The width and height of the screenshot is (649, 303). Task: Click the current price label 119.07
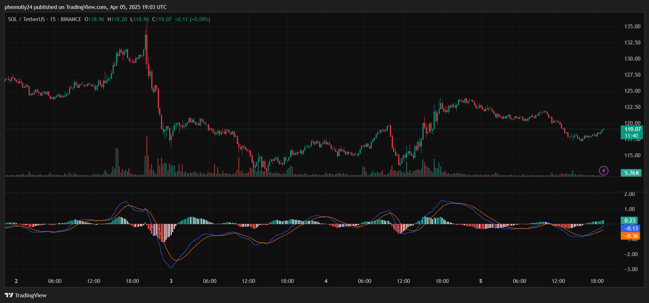coord(632,129)
